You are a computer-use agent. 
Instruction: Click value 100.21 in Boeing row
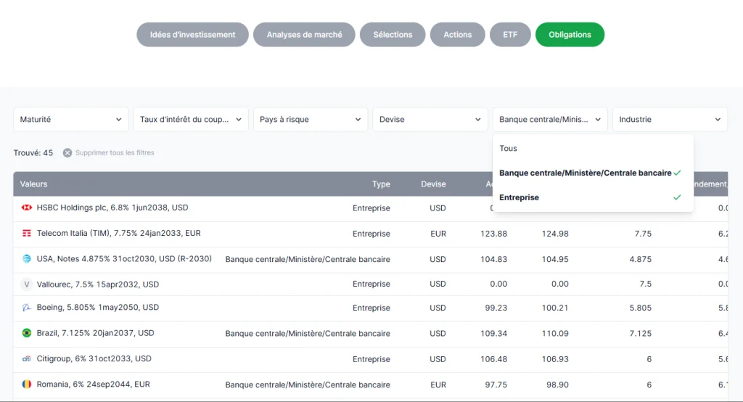point(555,308)
